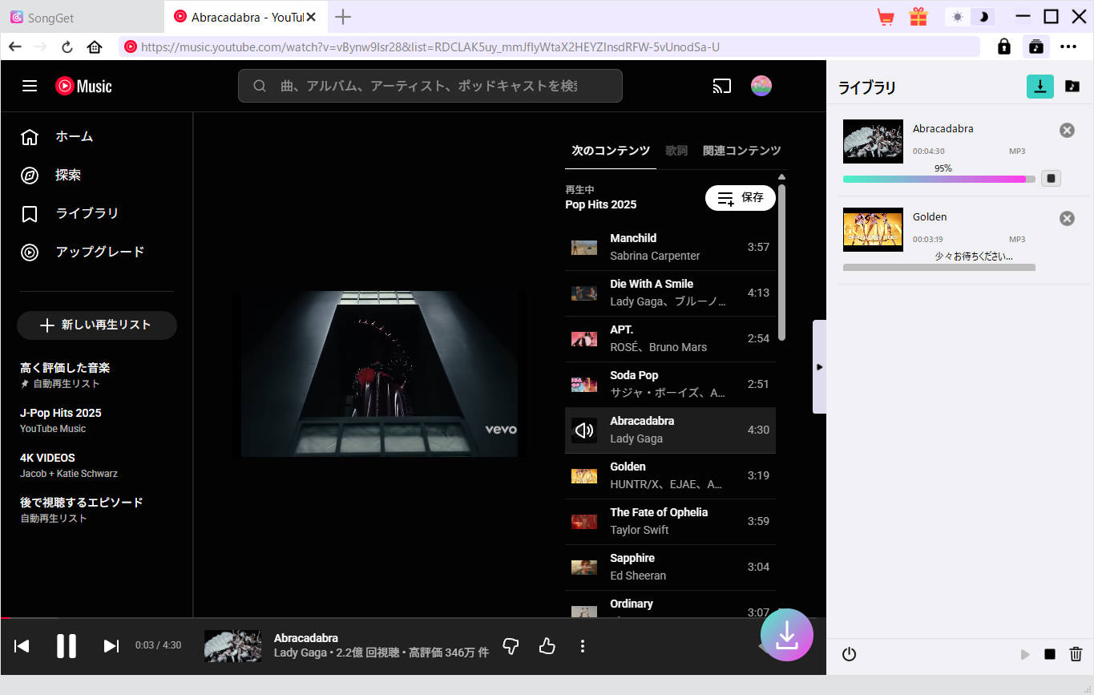The image size is (1094, 695).
Task: Click the thumbs up like icon
Action: pyautogui.click(x=547, y=646)
